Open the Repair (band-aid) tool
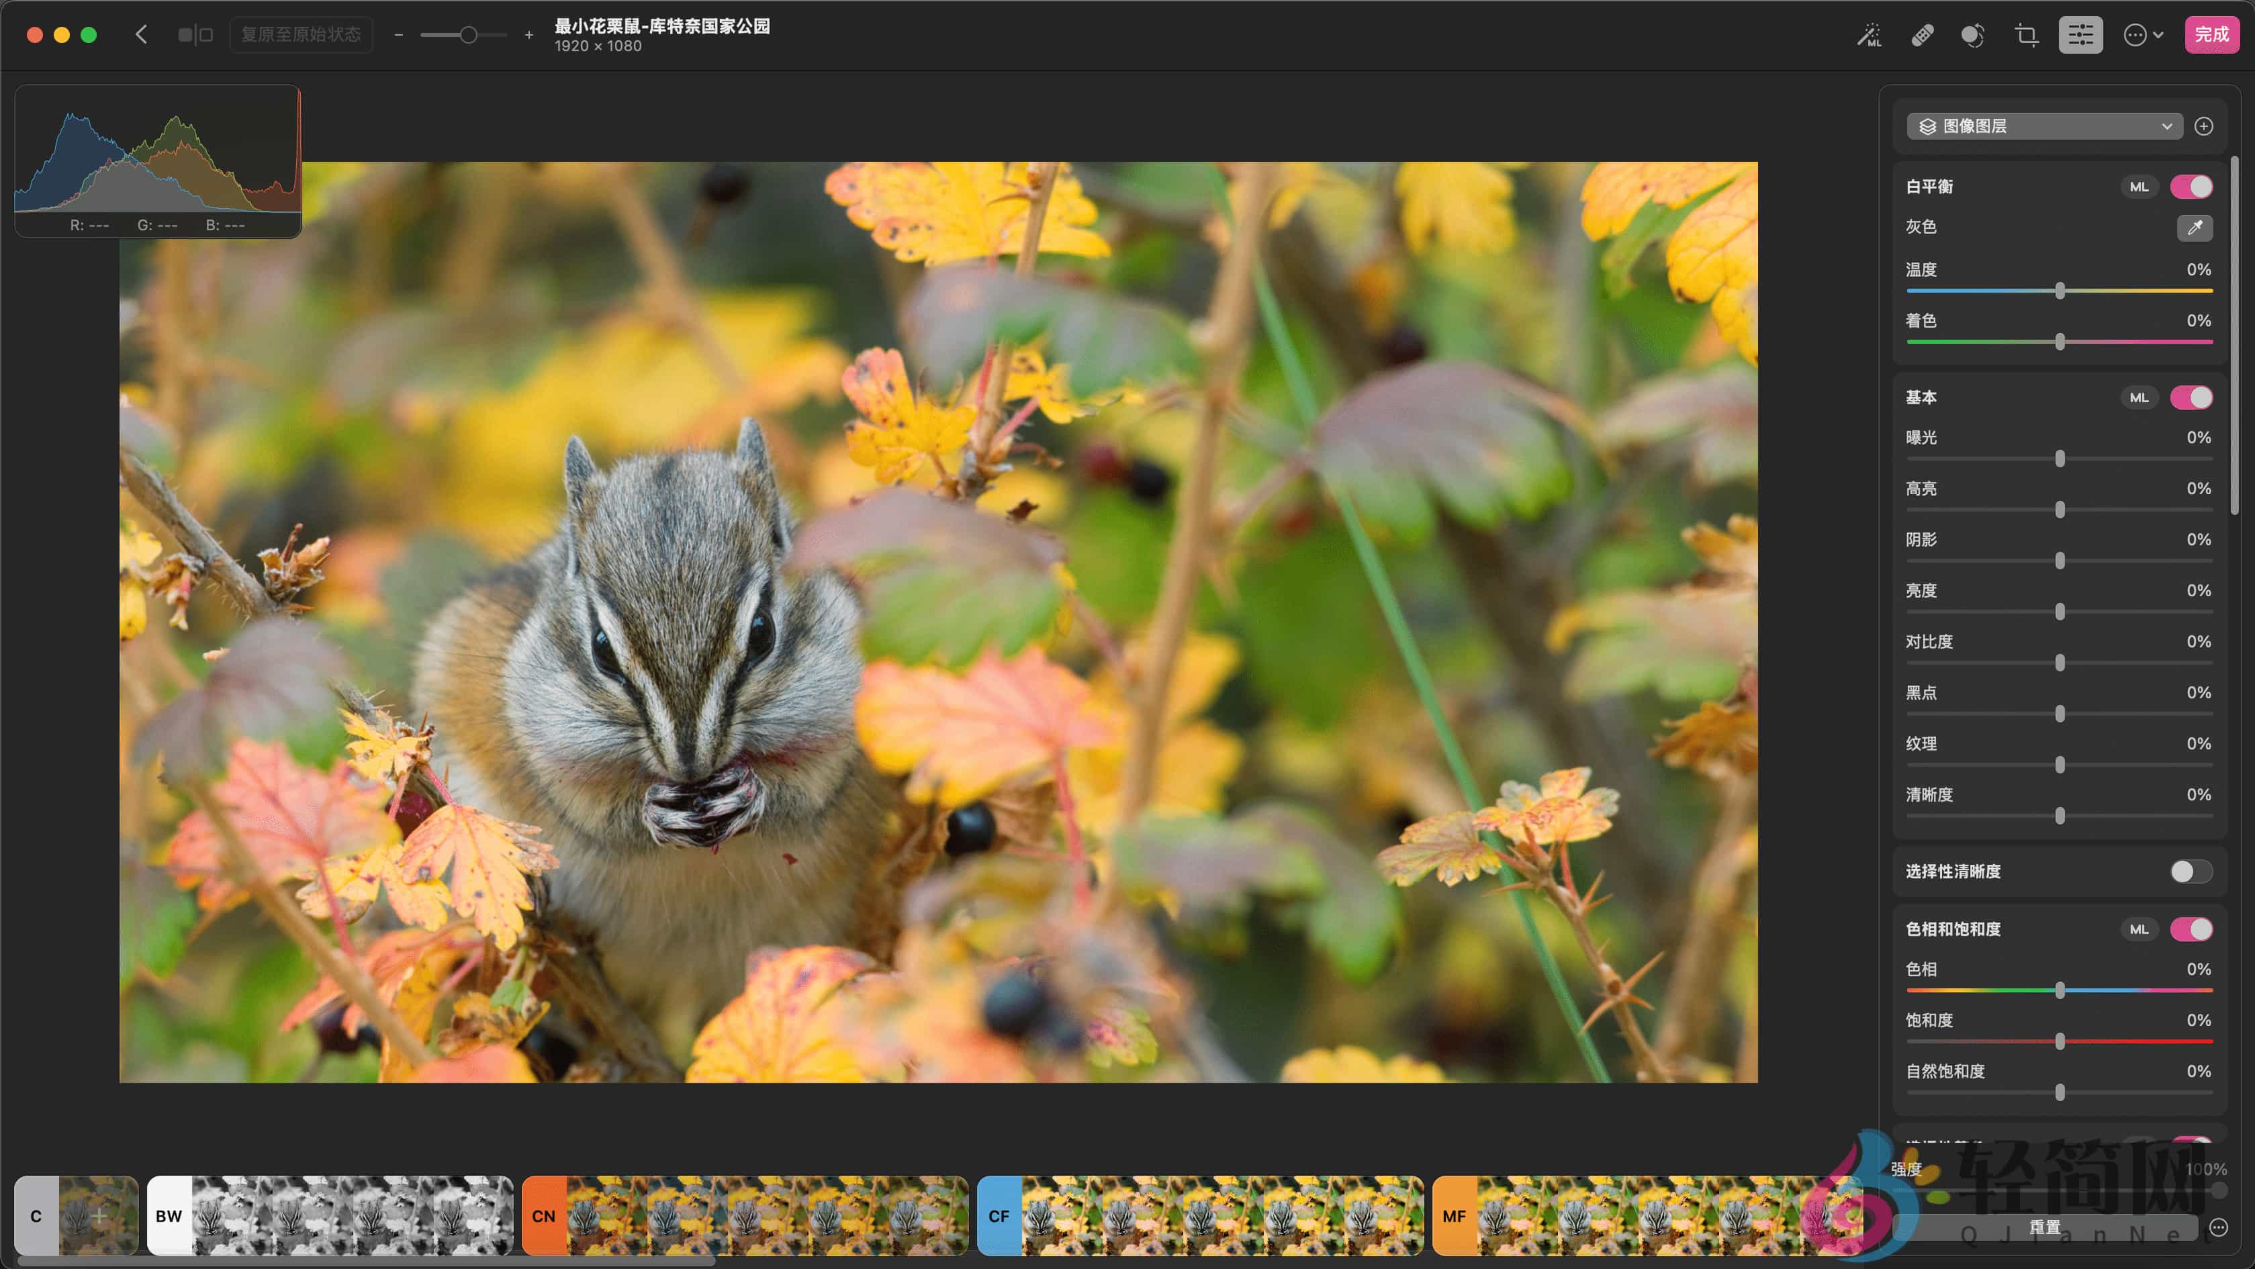The width and height of the screenshot is (2255, 1269). 1923,35
